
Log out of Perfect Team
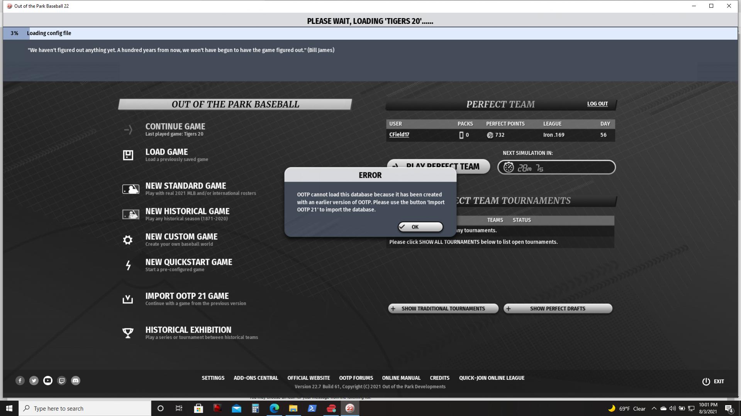click(x=597, y=104)
